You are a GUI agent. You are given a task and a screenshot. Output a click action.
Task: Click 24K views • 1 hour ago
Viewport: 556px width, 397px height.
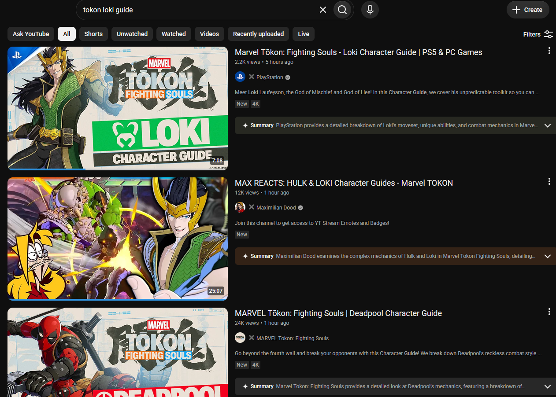click(262, 323)
